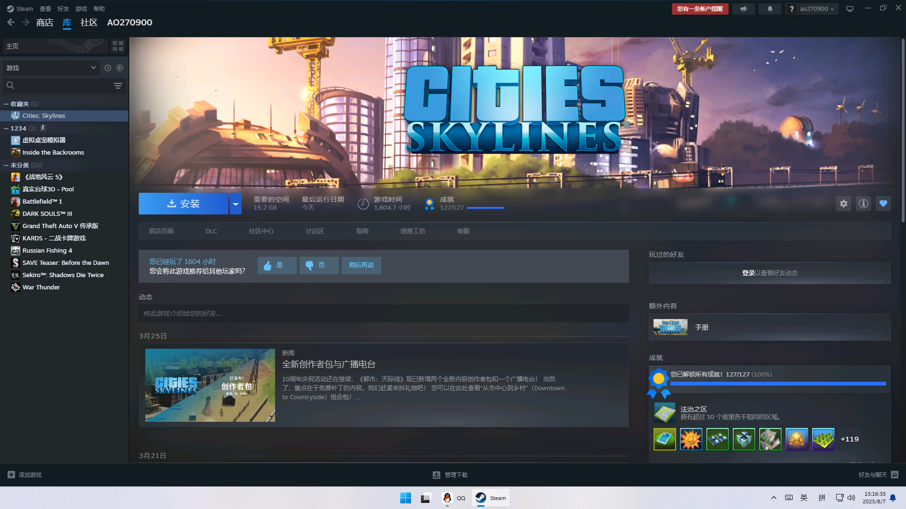Open the DLC tab
The image size is (906, 509).
point(211,231)
